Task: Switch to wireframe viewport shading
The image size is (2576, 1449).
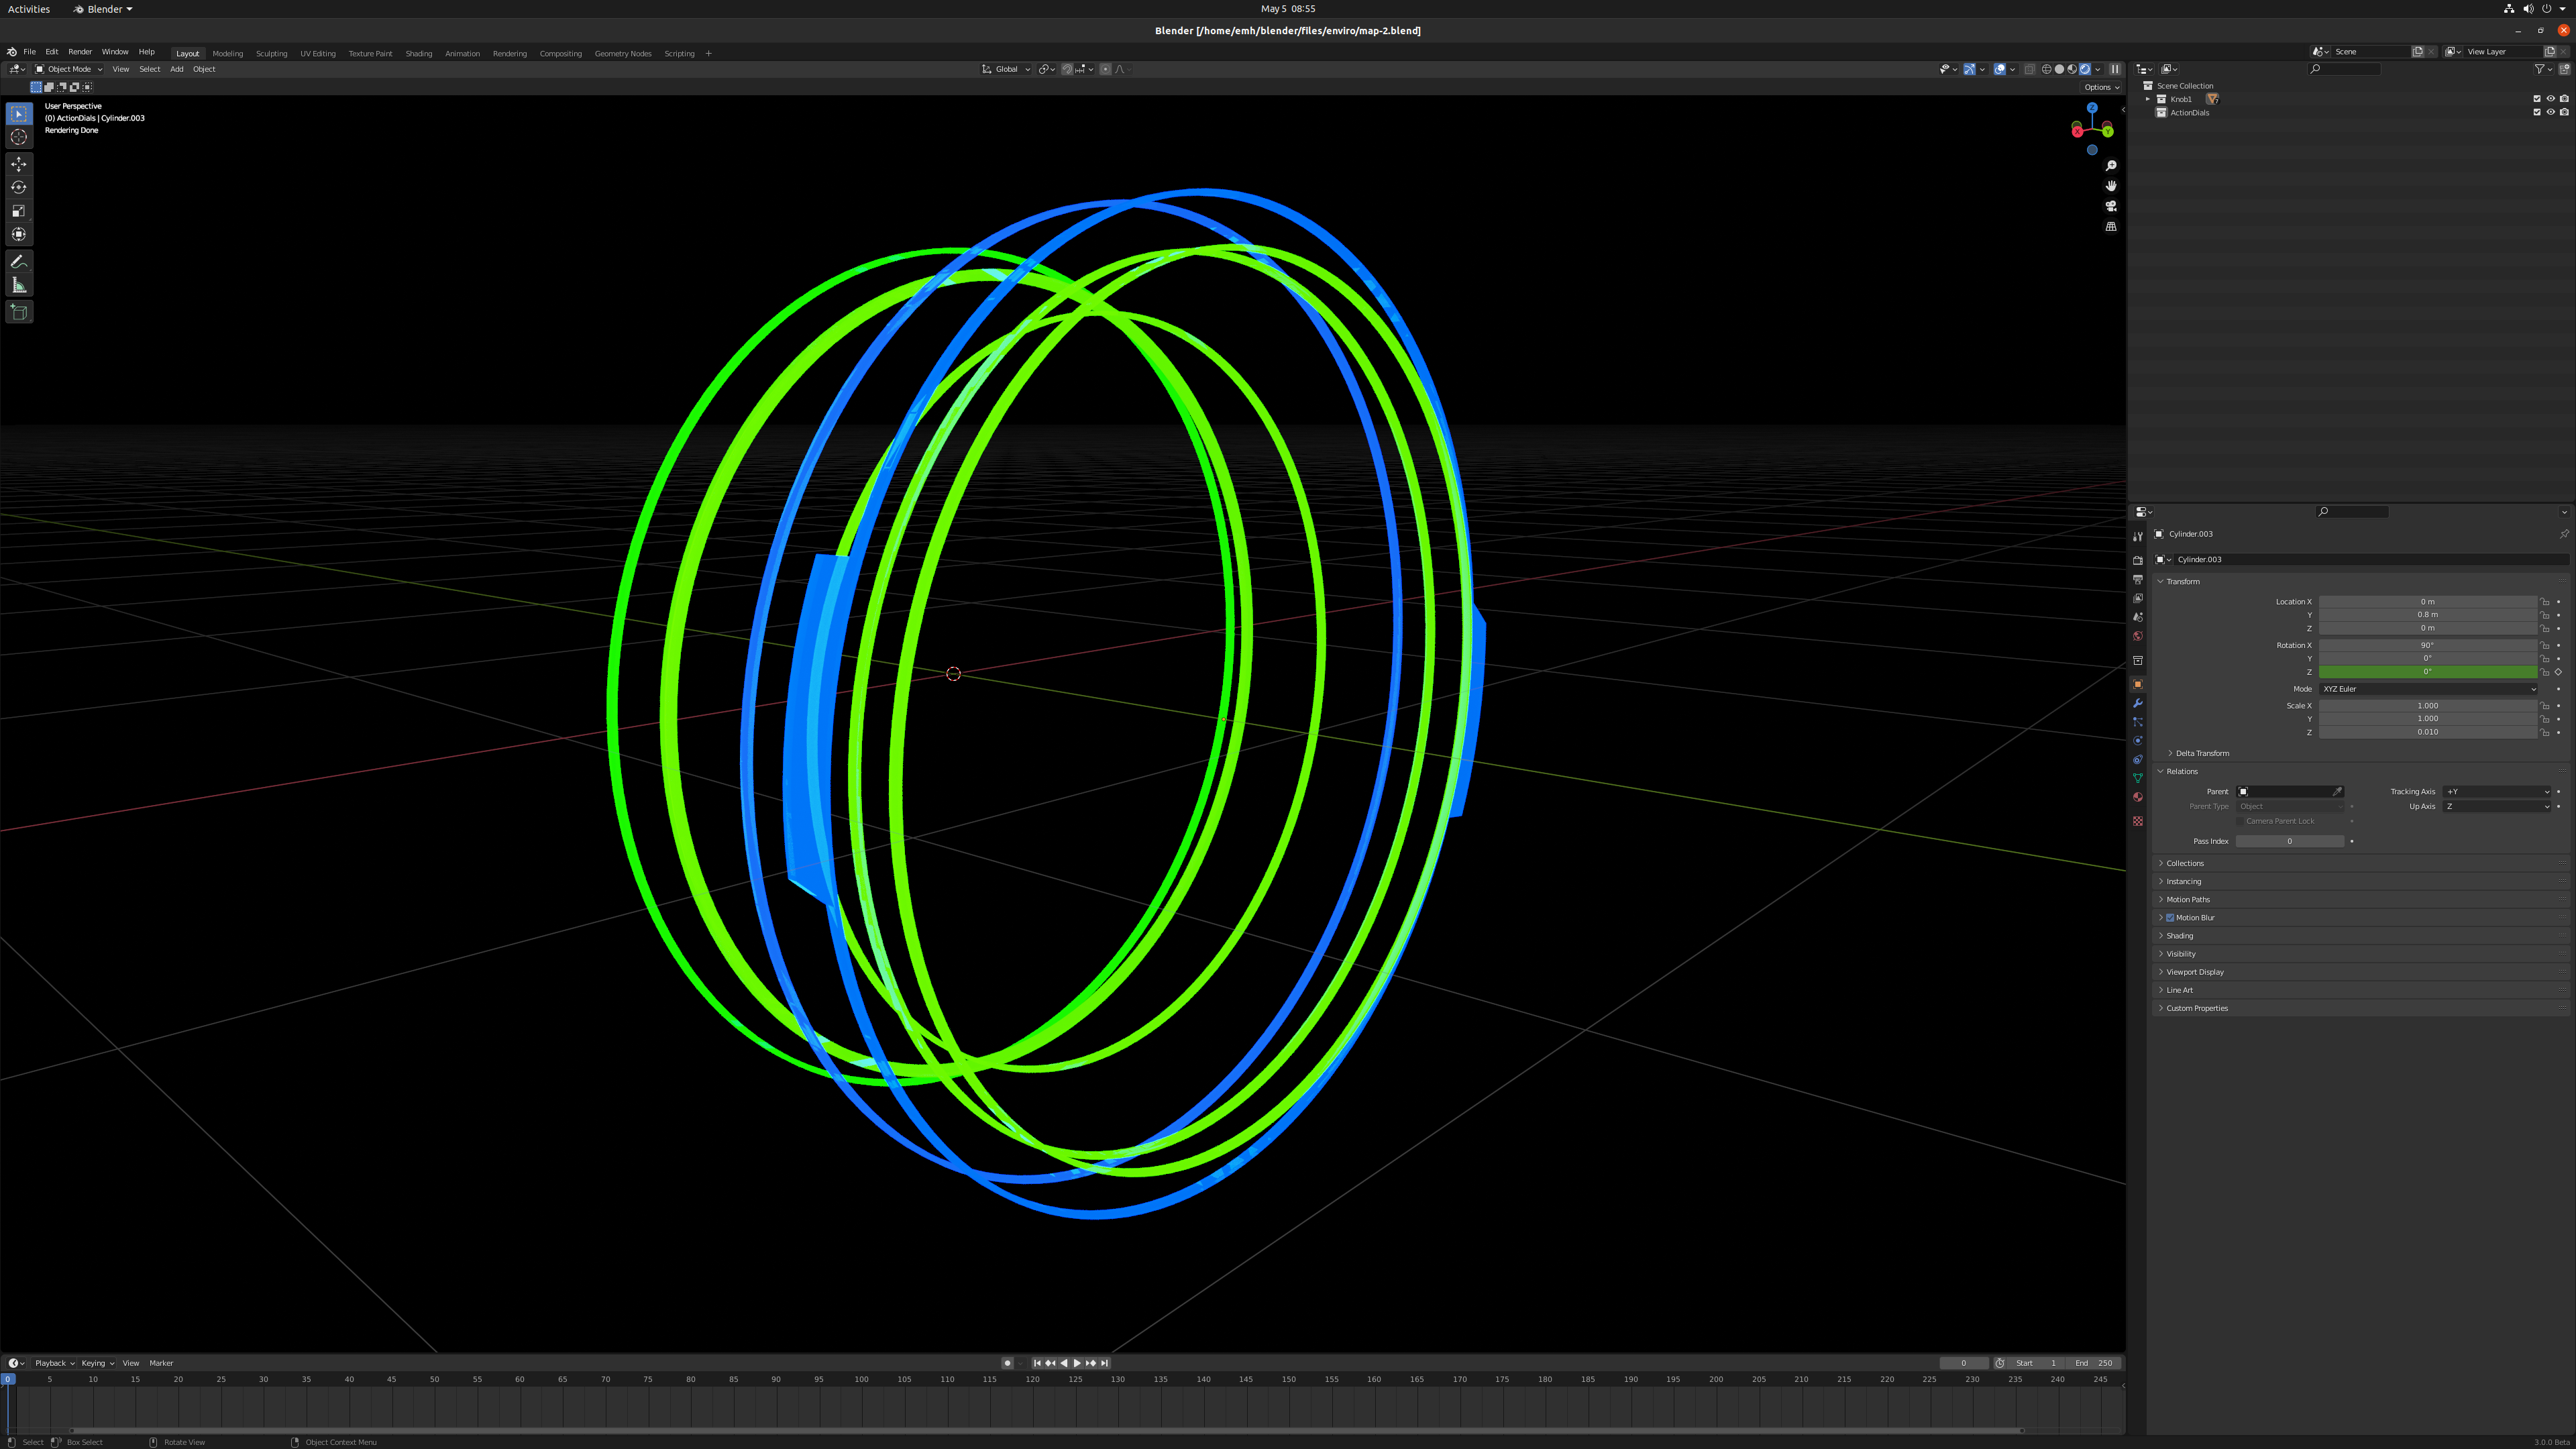Action: pos(2046,69)
